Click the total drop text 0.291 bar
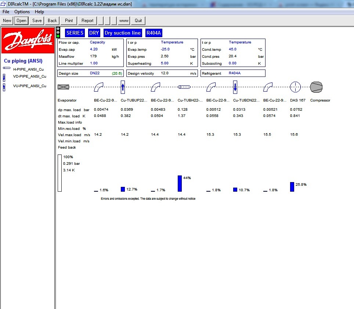This screenshot has width=354, height=309. [x=71, y=164]
